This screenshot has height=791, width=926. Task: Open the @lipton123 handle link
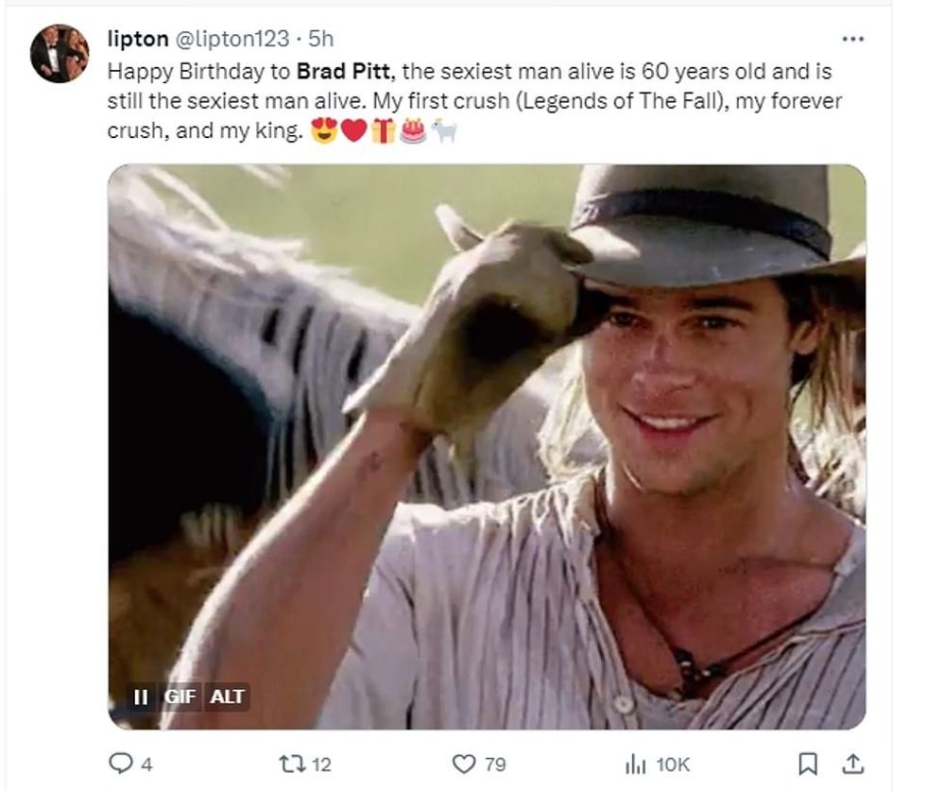[231, 39]
